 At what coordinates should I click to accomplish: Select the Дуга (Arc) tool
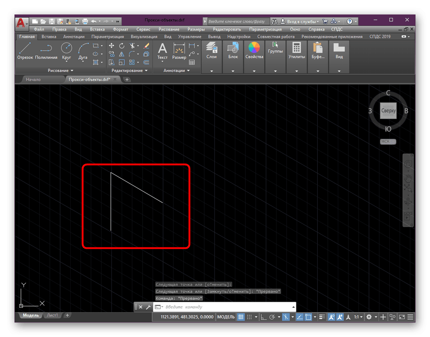(83, 52)
